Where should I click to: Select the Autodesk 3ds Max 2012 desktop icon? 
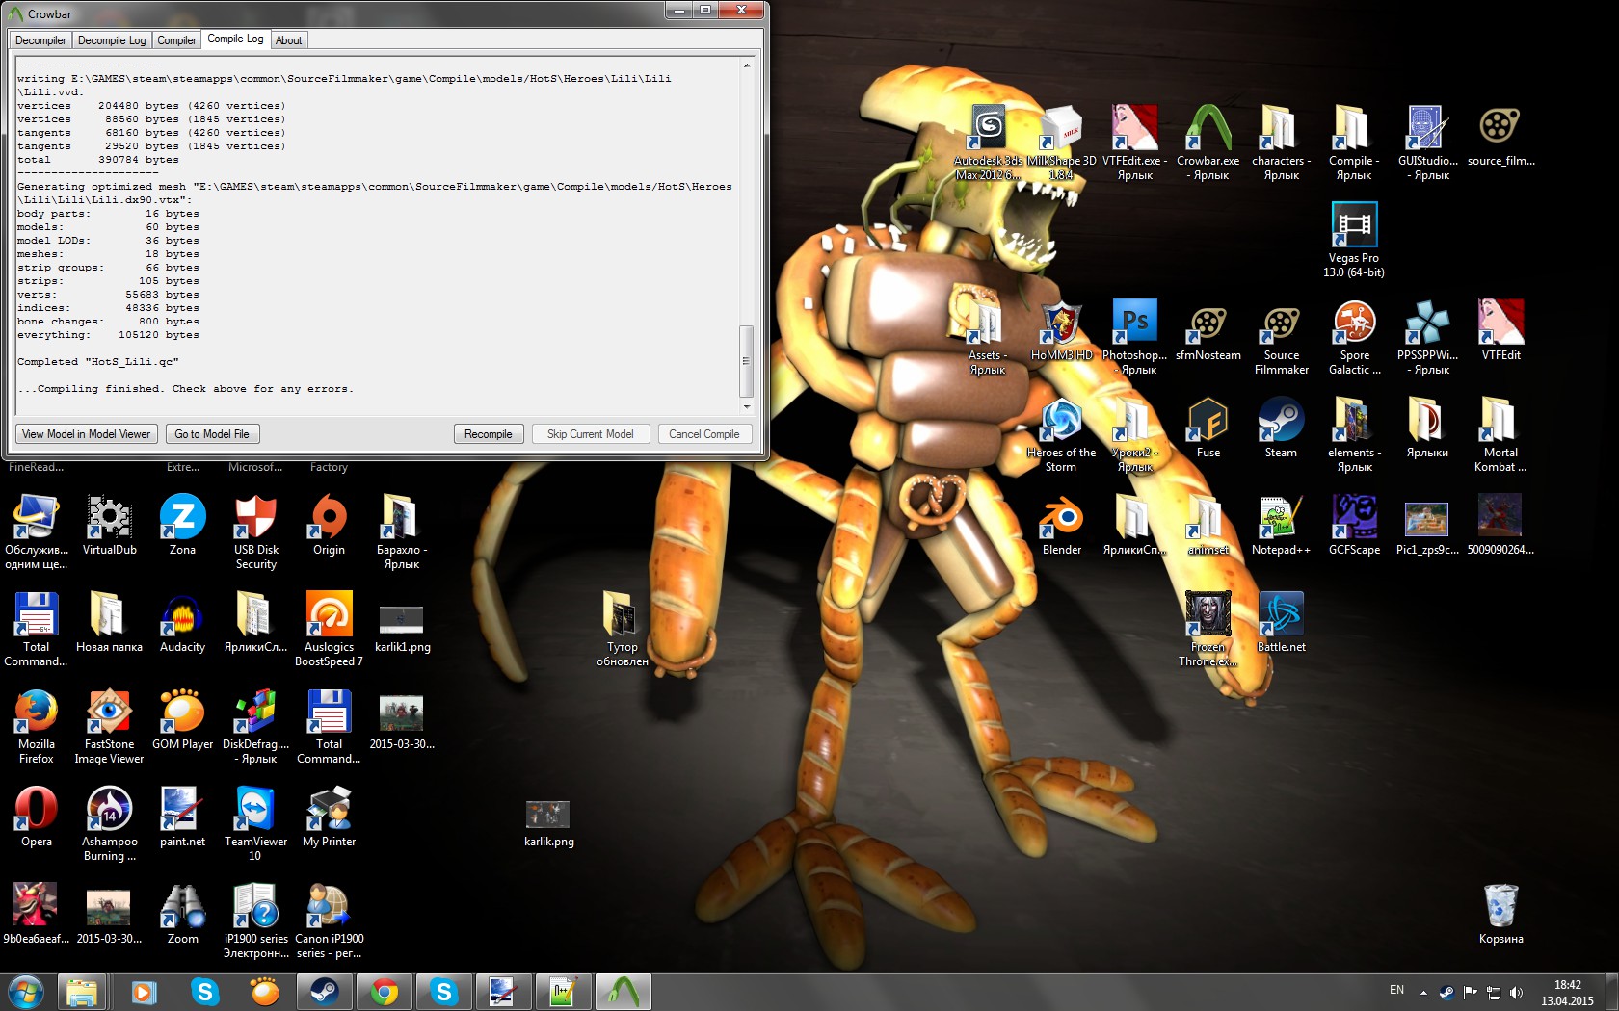point(988,143)
